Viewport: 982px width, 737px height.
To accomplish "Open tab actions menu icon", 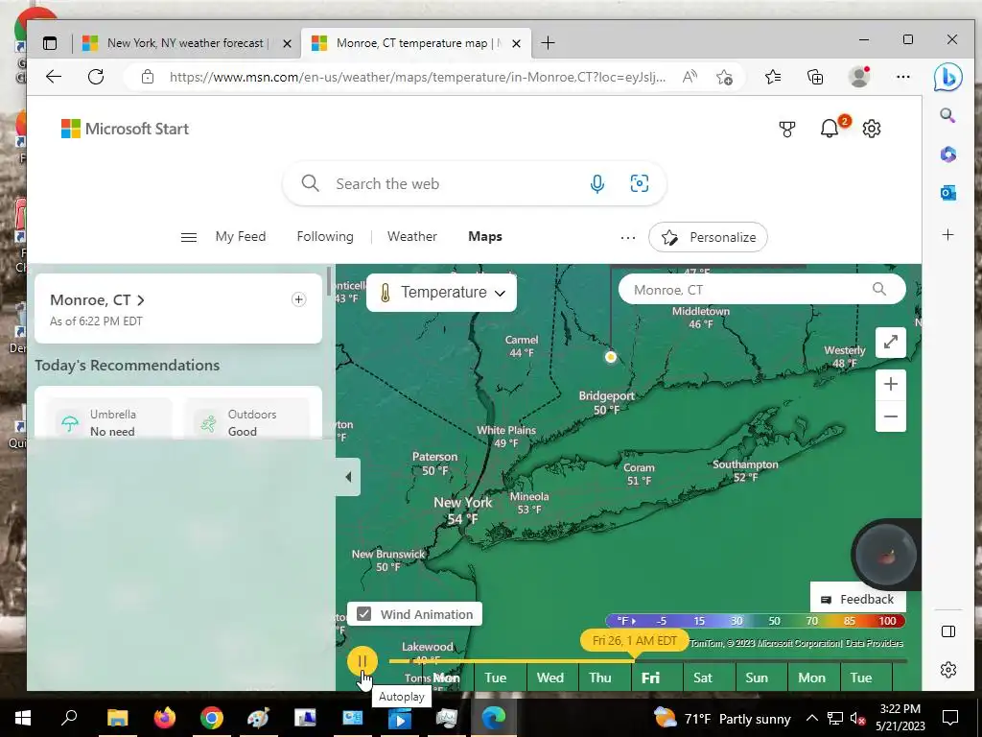I will point(50,42).
